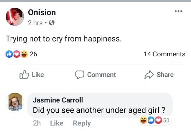Open Onision's profile picture
This screenshot has height=131, width=191.
click(15, 17)
